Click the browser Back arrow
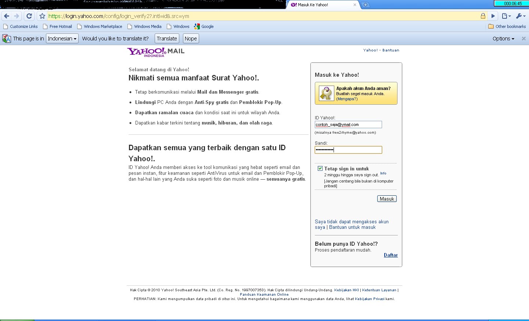Viewport: 529px width, 321px height. (x=7, y=16)
